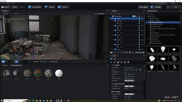
Task: Open the notifications icon in system tray
Action: click(179, 101)
